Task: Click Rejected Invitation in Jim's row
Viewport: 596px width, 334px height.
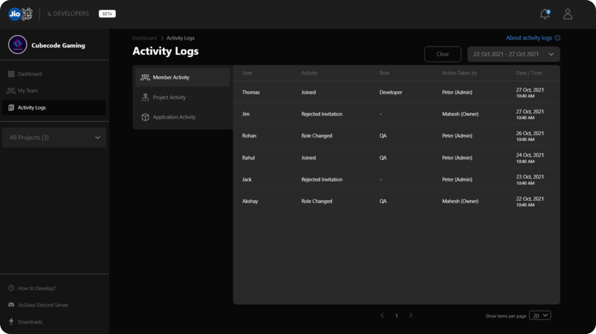Action: click(x=322, y=114)
